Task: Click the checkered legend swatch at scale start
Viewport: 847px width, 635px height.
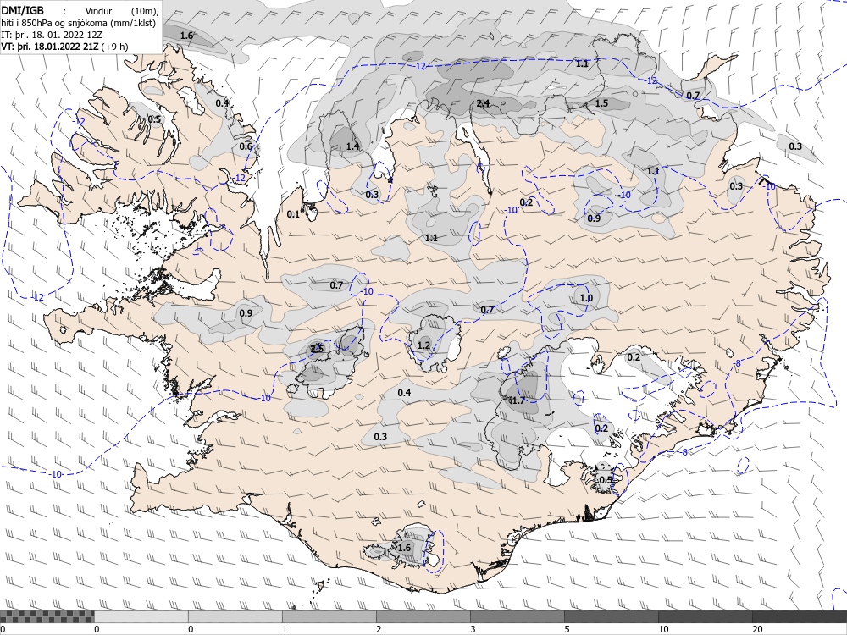Action: 47,616
